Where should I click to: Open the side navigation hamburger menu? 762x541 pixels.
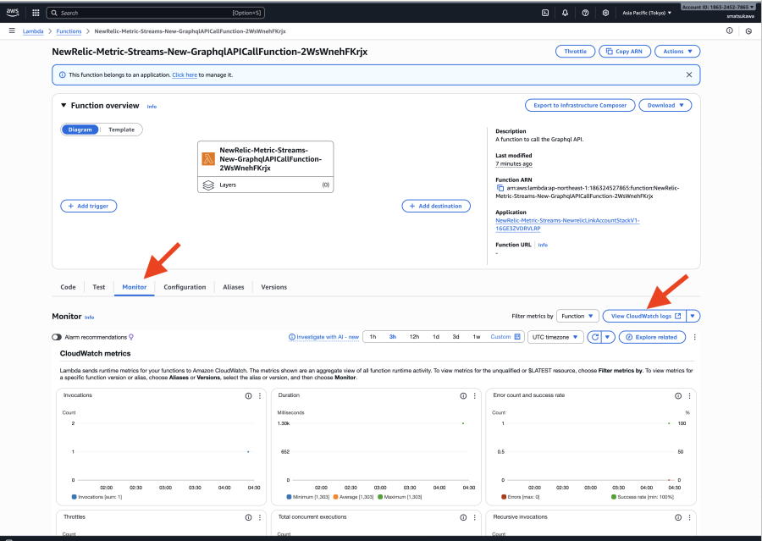coord(12,30)
